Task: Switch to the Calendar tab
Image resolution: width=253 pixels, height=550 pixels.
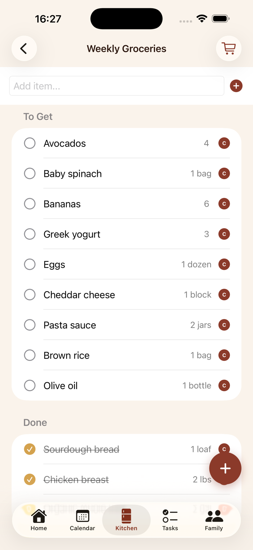Action: (82, 520)
